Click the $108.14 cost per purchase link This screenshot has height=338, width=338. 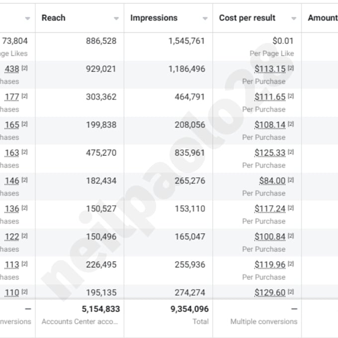tap(270, 125)
